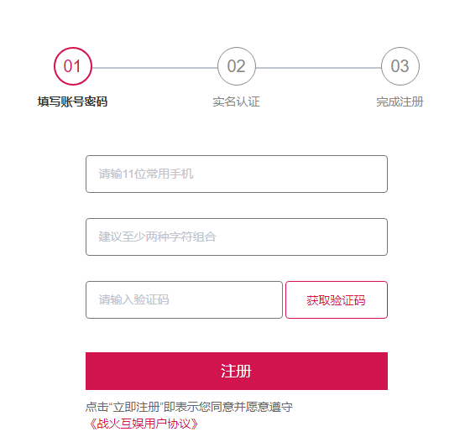Click the progress line between steps 01 and 02
465x442 pixels.
pos(154,68)
